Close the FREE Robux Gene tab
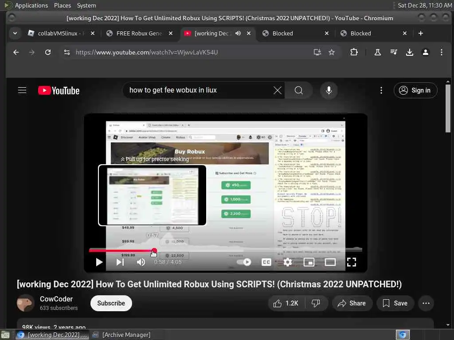This screenshot has width=454, height=340. pos(171,33)
